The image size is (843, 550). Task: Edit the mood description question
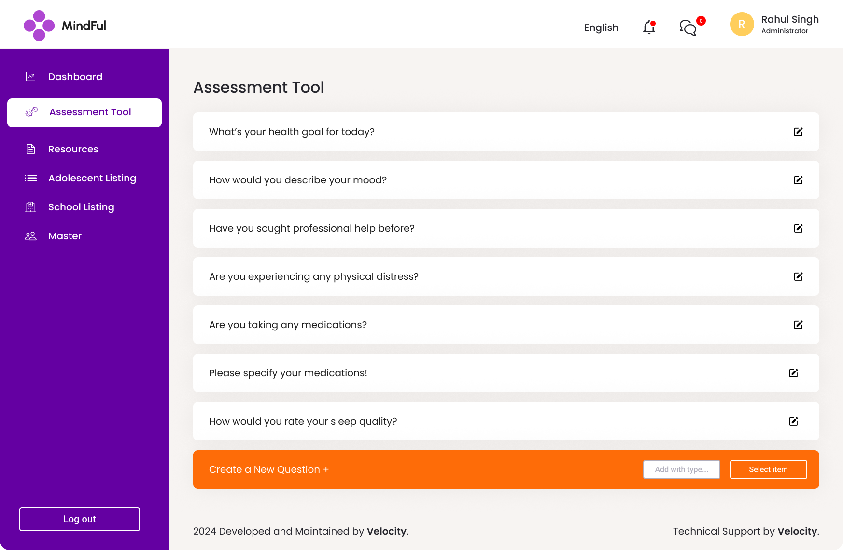click(798, 180)
